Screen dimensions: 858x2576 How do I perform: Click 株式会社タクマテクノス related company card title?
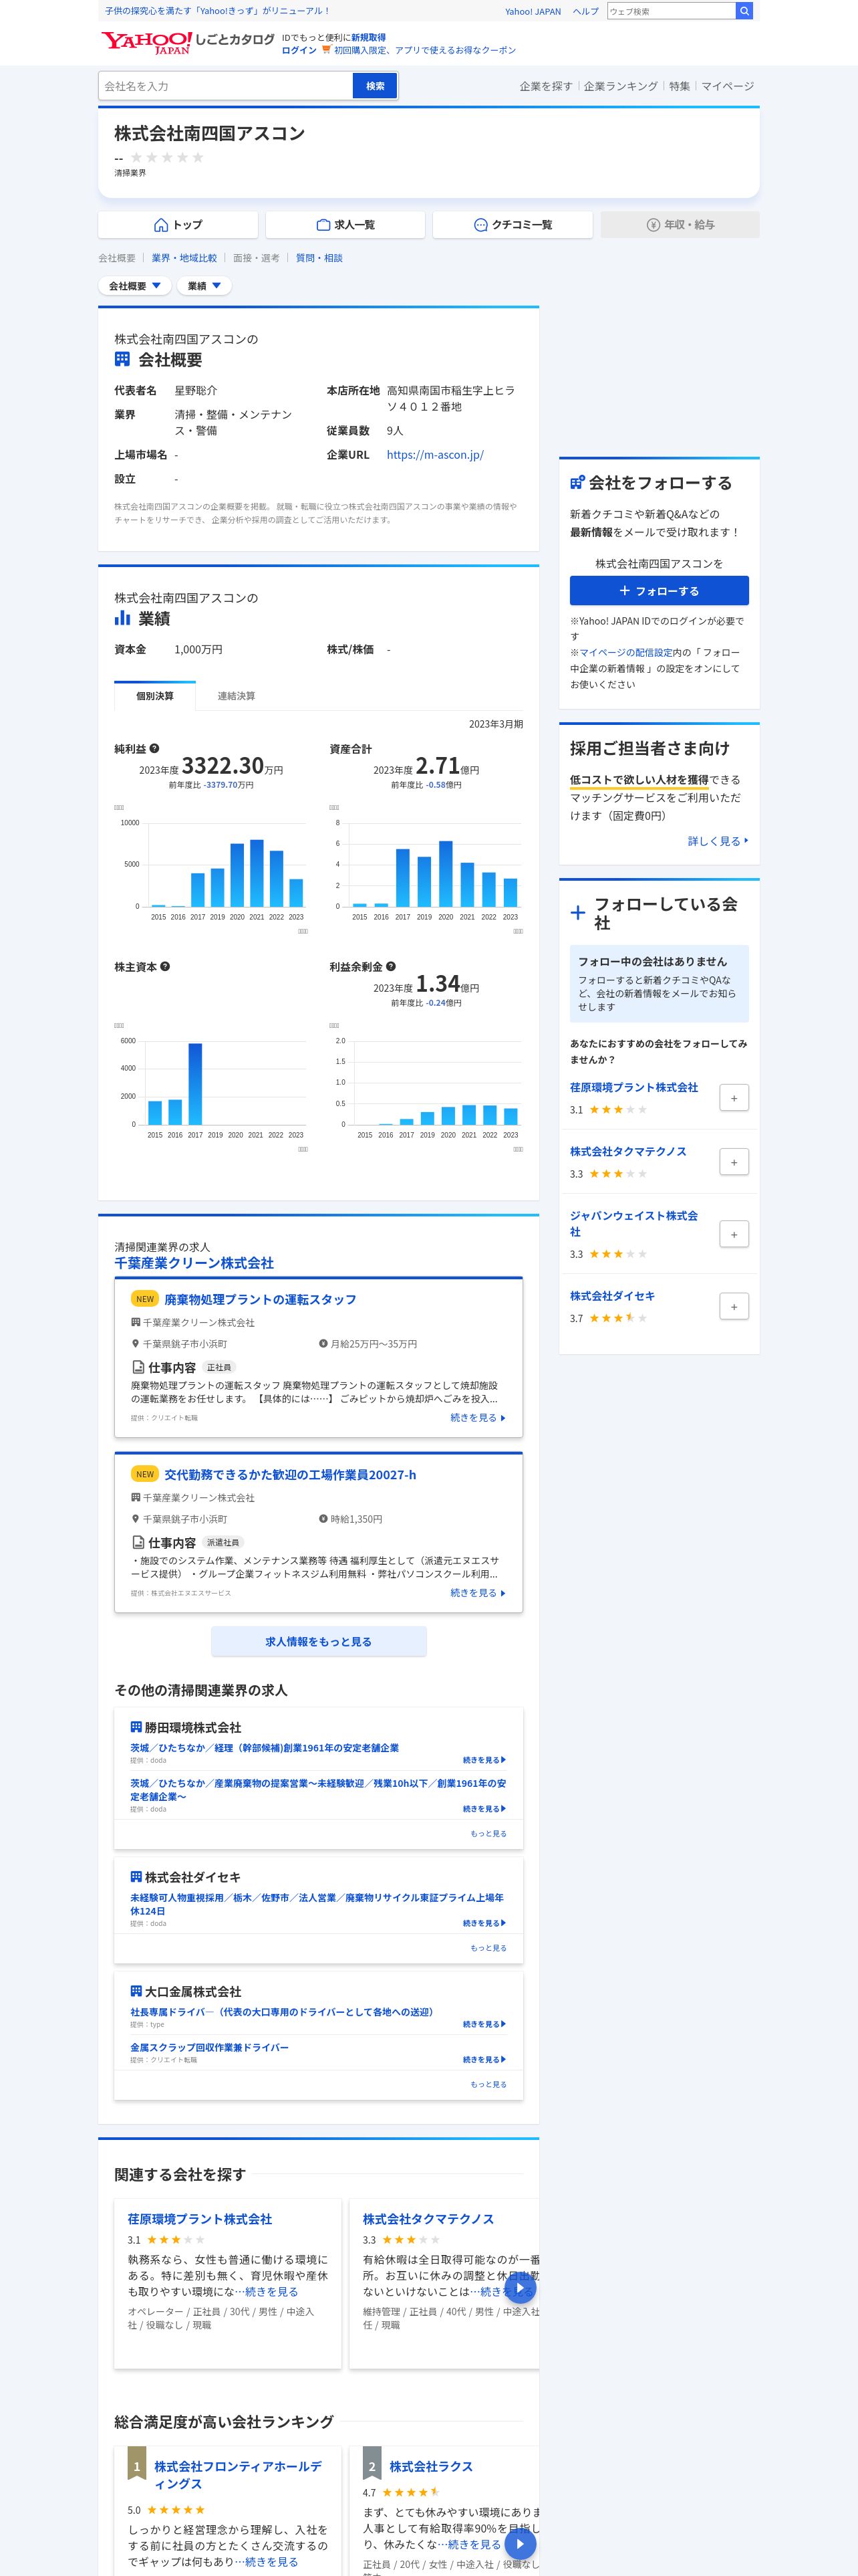coord(428,2218)
